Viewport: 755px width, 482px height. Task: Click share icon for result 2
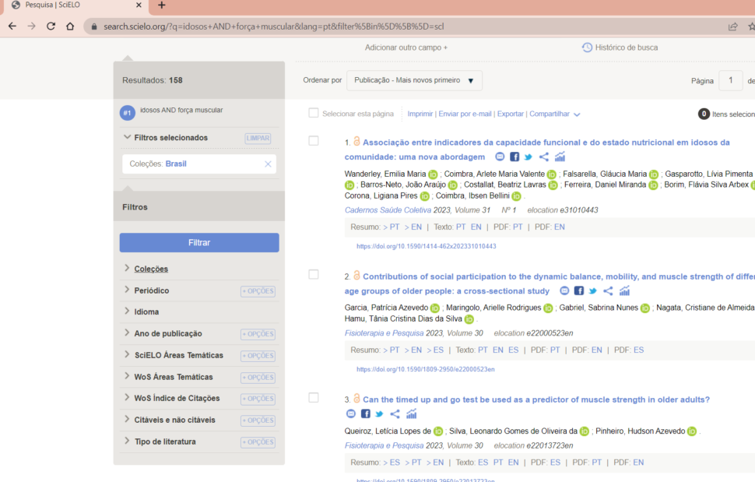pos(608,291)
